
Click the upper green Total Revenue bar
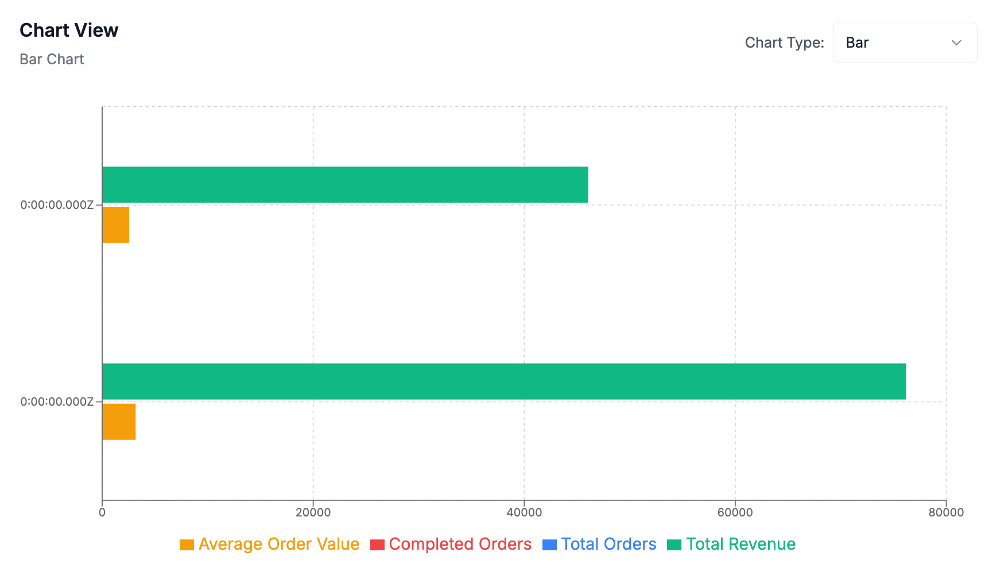click(x=345, y=185)
